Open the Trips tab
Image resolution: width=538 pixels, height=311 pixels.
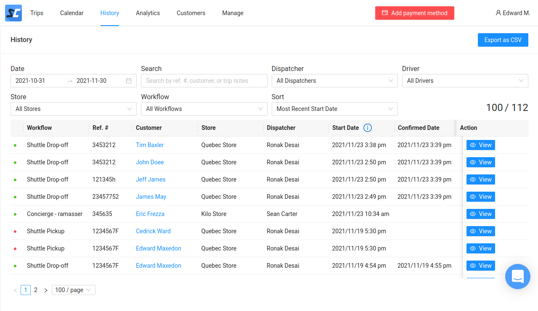[37, 13]
